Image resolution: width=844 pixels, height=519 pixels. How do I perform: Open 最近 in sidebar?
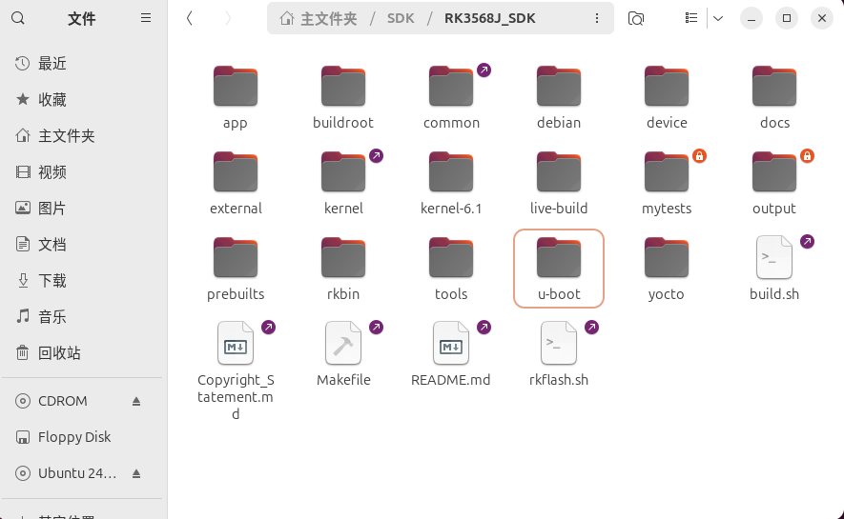click(82, 64)
